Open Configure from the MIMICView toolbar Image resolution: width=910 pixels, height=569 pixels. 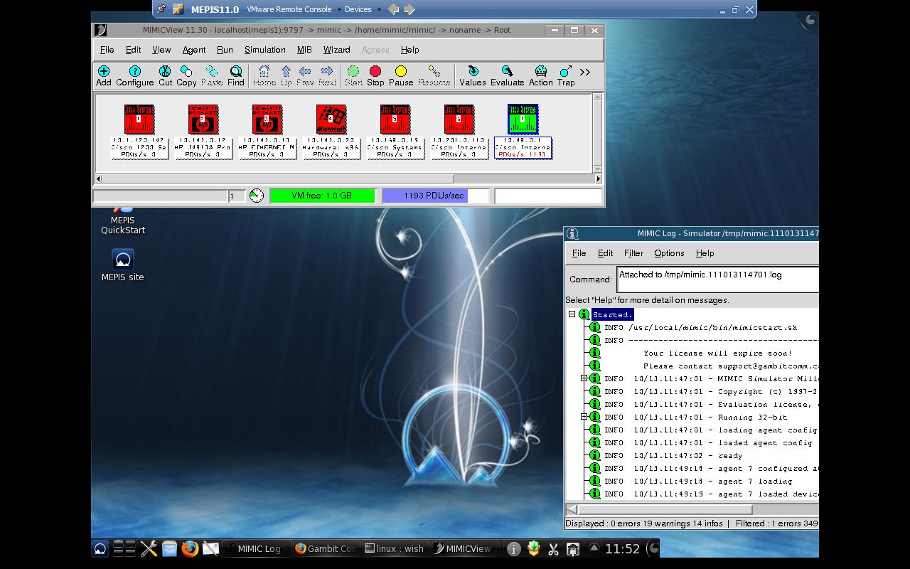(135, 75)
